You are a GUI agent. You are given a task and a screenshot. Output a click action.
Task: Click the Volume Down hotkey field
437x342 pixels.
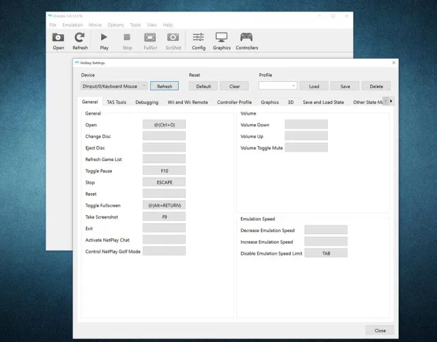click(306, 125)
